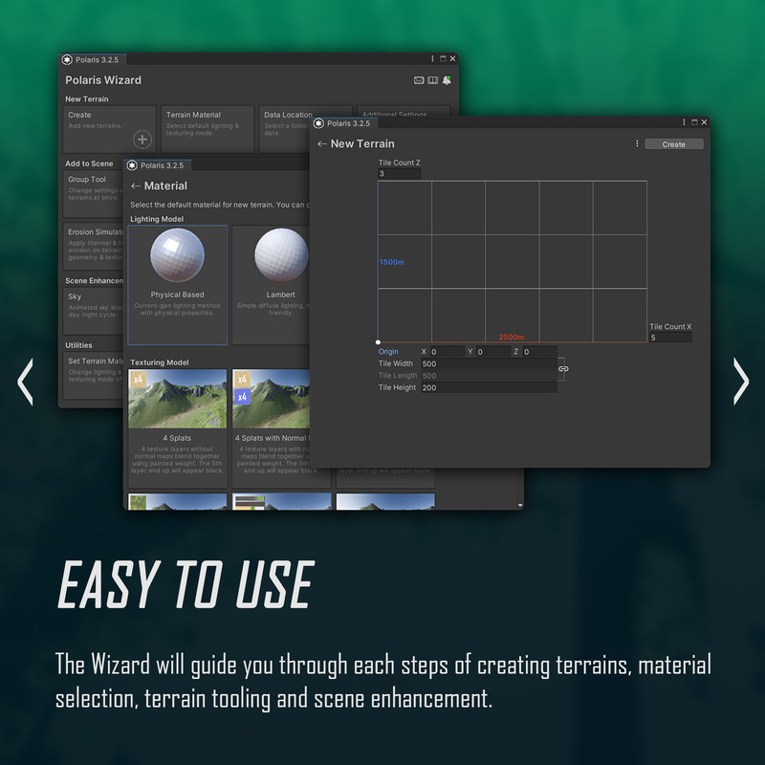Image resolution: width=765 pixels, height=765 pixels.
Task: Click the 2500m grid width label
Action: pos(512,338)
